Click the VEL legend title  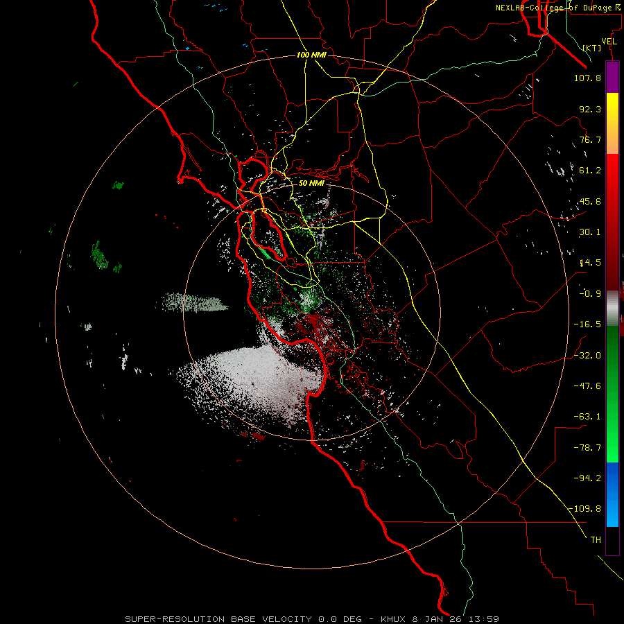point(609,42)
